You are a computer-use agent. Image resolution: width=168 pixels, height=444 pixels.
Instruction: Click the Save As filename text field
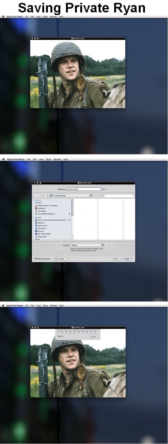coord(83,189)
